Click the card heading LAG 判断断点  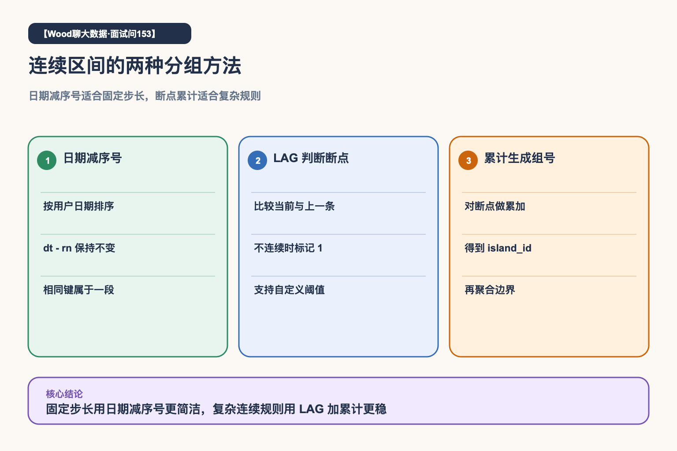311,158
